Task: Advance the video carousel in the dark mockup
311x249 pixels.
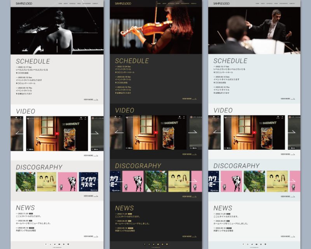Action: pos(193,132)
